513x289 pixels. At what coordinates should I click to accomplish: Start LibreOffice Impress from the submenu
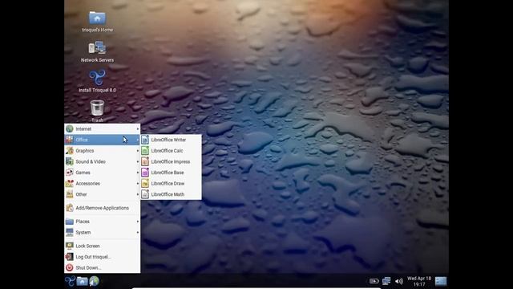coord(171,161)
